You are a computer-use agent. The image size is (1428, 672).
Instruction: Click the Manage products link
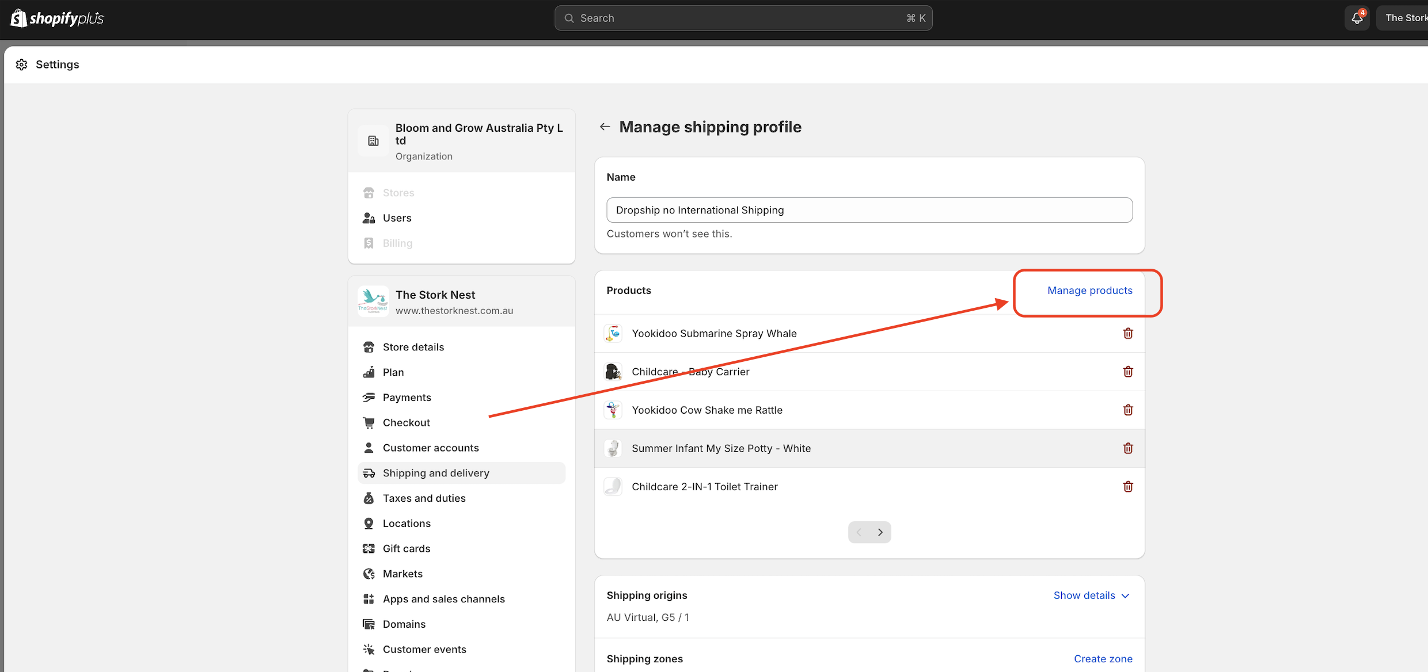click(1089, 291)
